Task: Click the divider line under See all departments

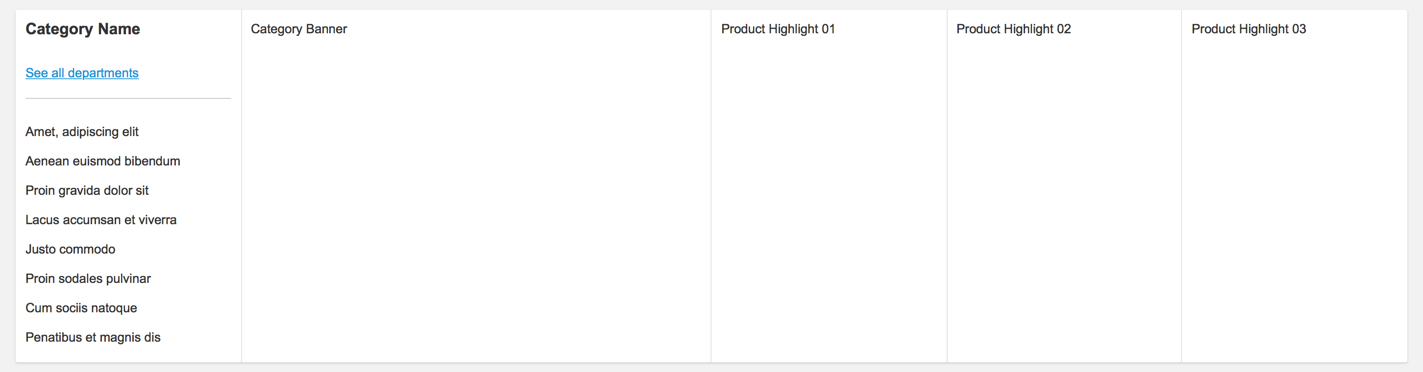Action: [x=128, y=98]
